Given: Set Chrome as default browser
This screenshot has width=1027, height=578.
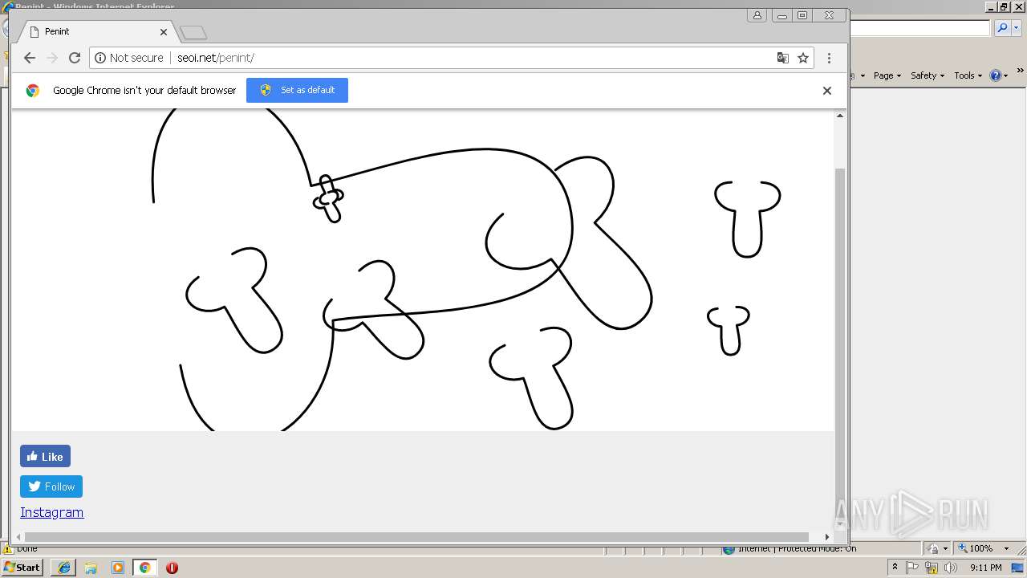Looking at the screenshot, I should point(297,90).
